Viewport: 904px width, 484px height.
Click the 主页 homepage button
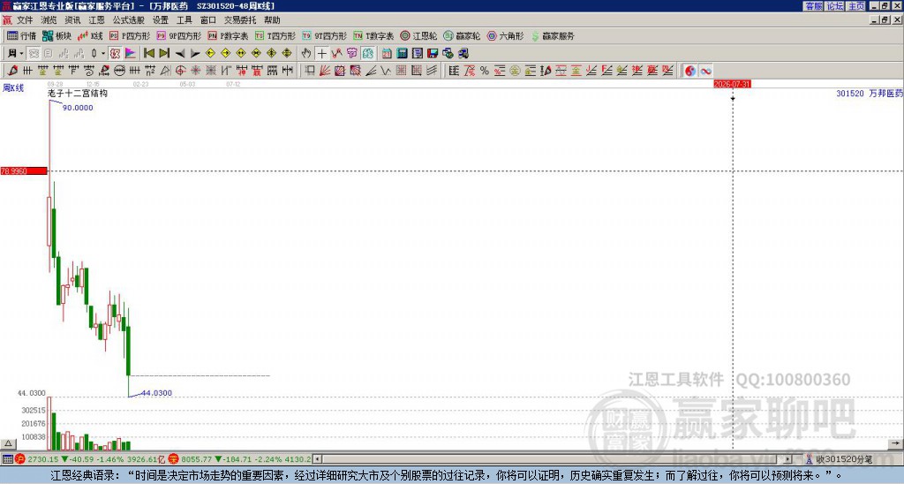(856, 6)
